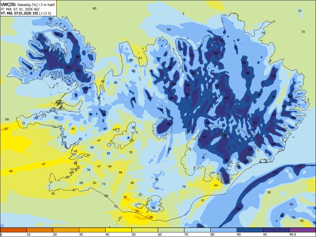Viewport: 316px width, 237px height.
Task: Click the dark red 0–10 legend swatch
Action: coord(13,230)
